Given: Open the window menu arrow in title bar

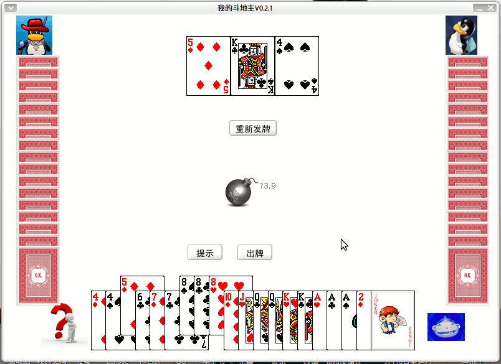Looking at the screenshot, I should [11, 7].
